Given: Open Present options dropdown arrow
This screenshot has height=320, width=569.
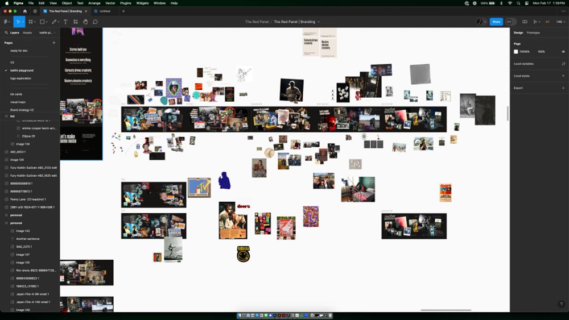Looking at the screenshot, I should [x=539, y=22].
